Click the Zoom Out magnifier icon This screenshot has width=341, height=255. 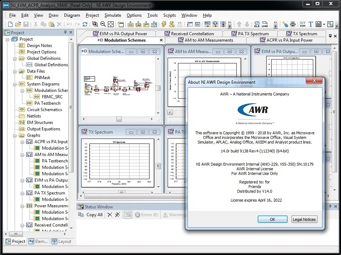[x=103, y=24]
